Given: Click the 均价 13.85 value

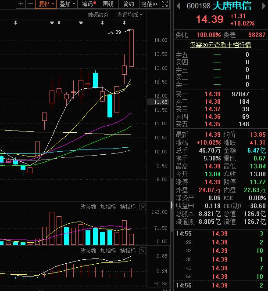Looking at the screenshot, I should tap(257, 135).
